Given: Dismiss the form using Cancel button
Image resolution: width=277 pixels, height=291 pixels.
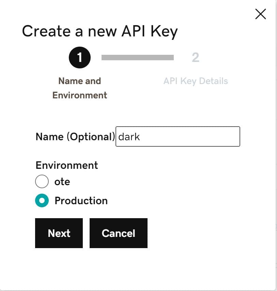Looking at the screenshot, I should [x=119, y=233].
